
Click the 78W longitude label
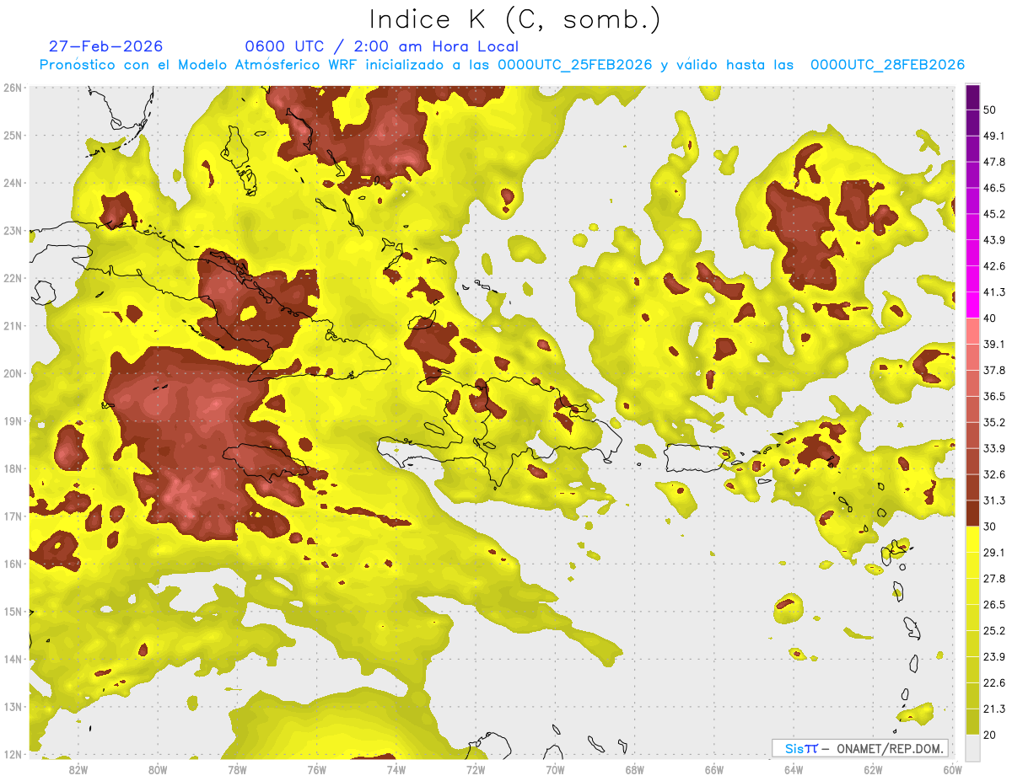click(237, 769)
